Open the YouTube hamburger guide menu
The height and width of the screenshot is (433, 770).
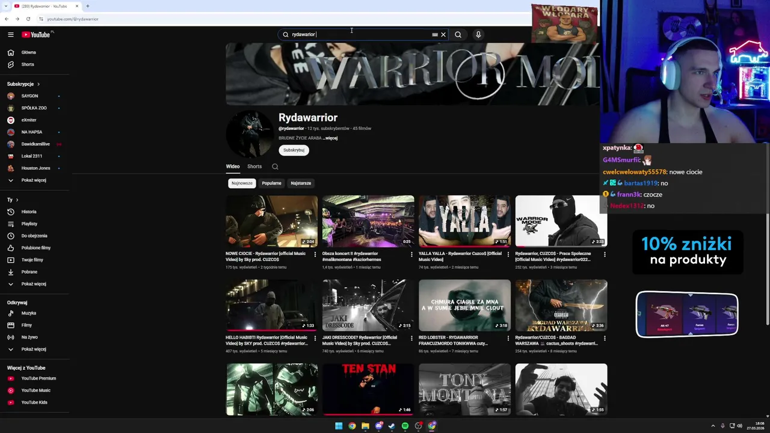point(10,35)
